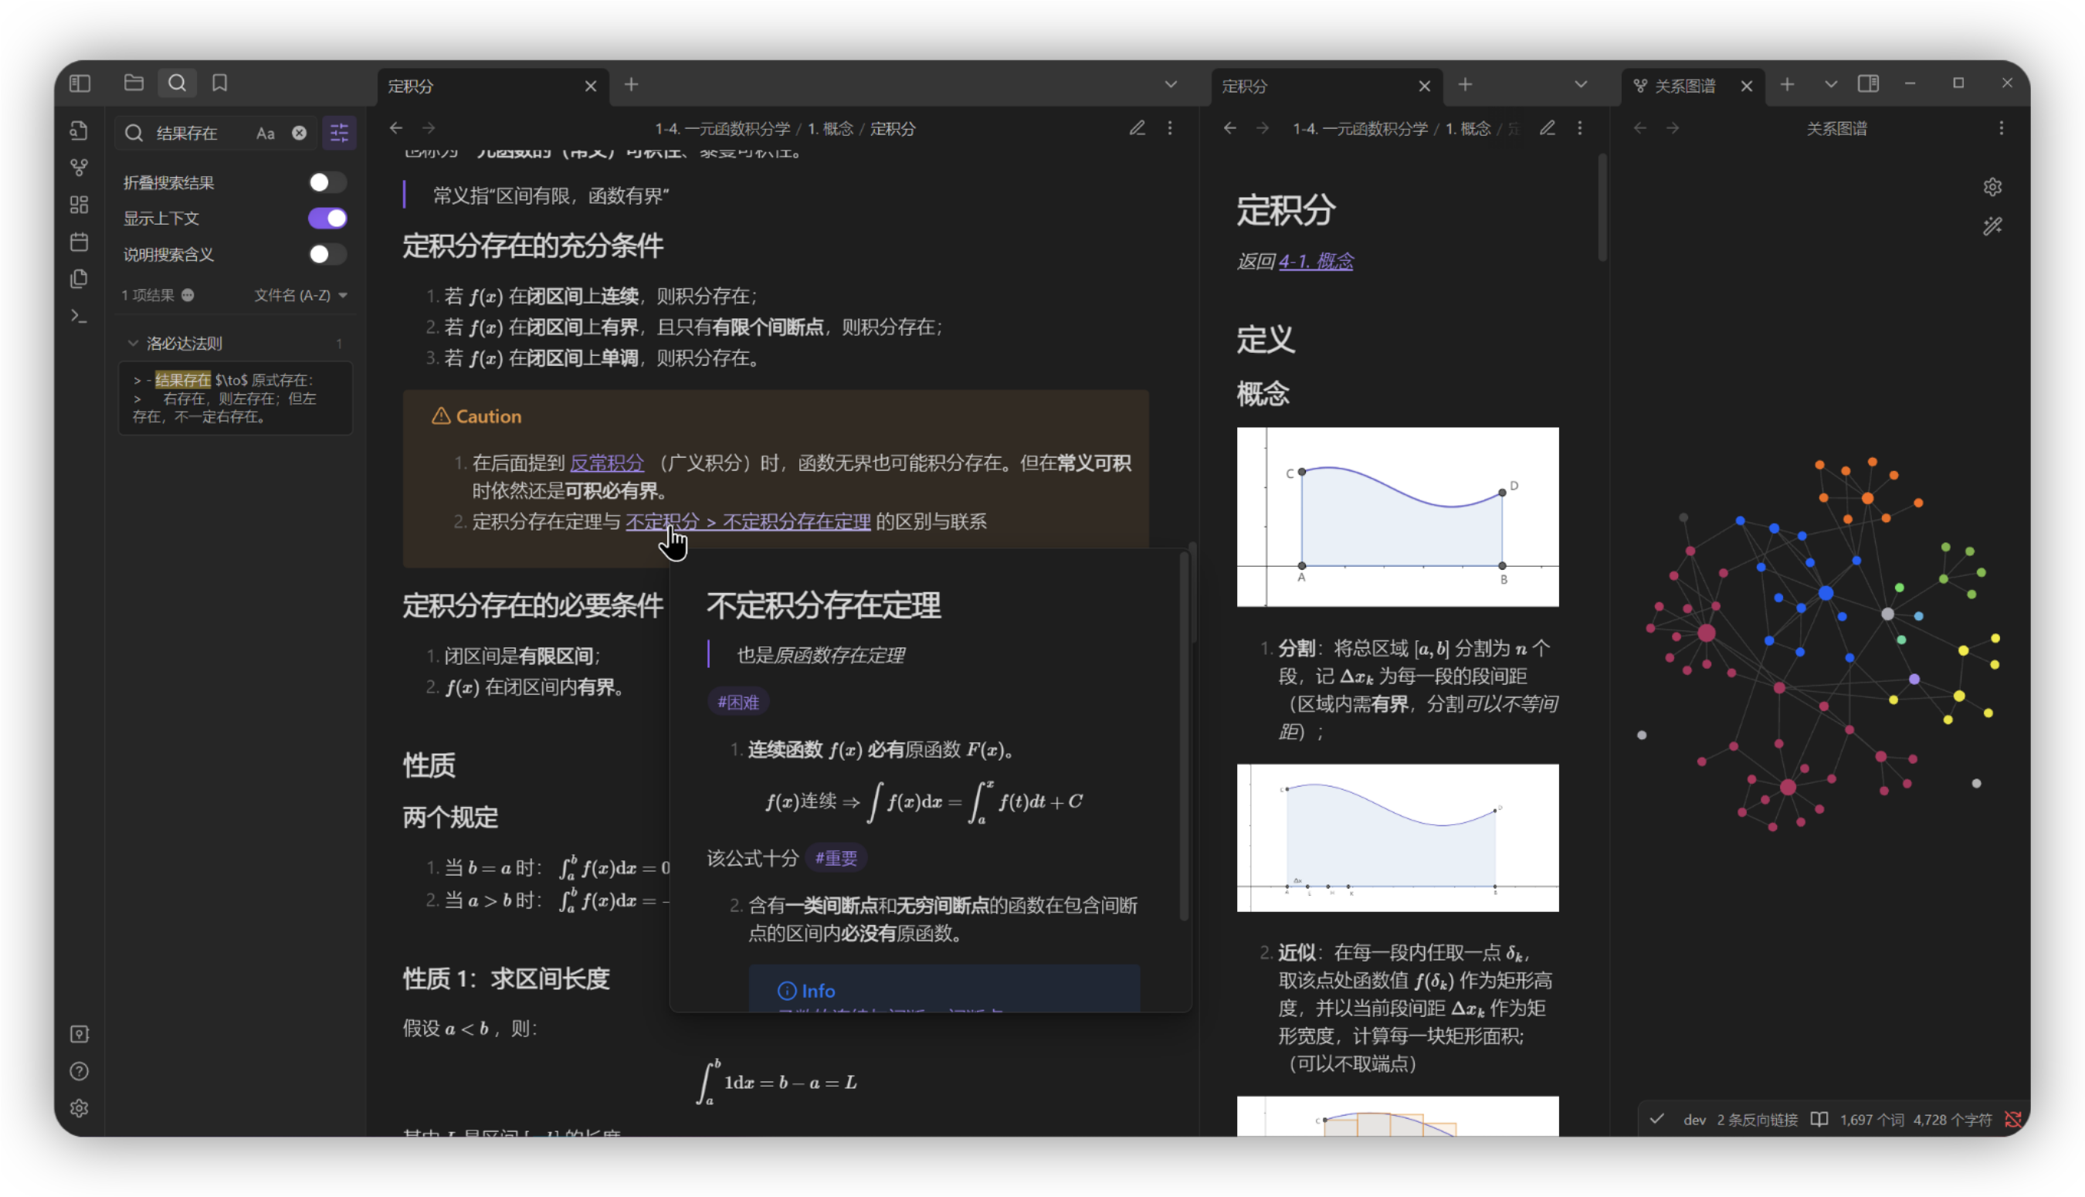This screenshot has width=2085, height=1197.
Task: Open command palette terminal icon
Action: (79, 316)
